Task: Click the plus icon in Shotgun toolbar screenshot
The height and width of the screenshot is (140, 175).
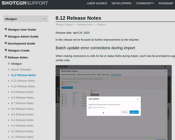Action: (x=158, y=67)
